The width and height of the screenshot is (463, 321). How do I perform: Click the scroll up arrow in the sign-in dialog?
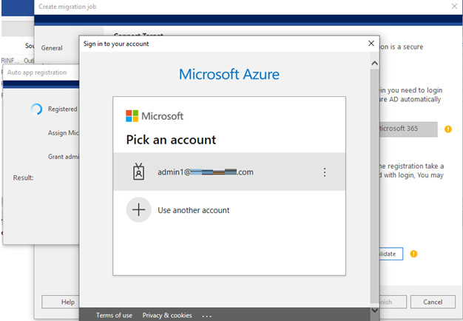374,63
